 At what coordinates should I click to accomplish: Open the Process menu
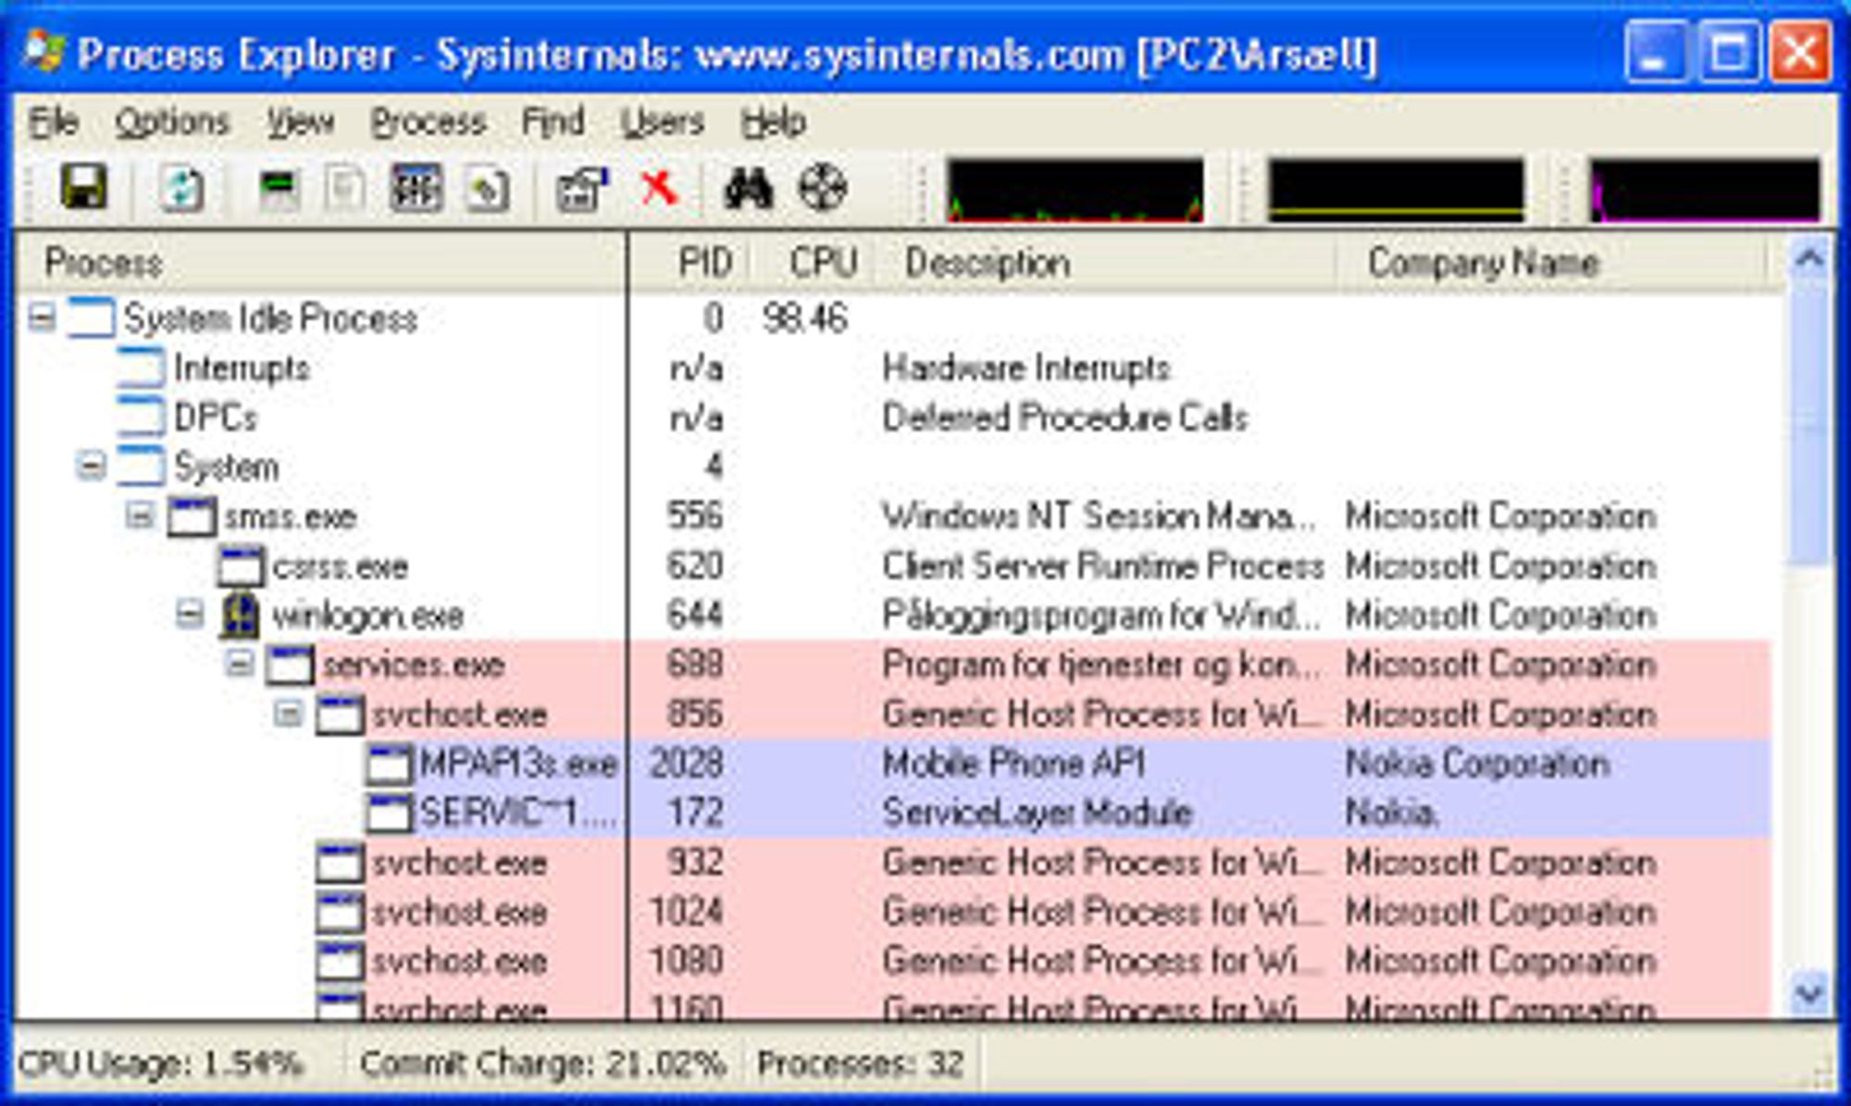pos(429,122)
